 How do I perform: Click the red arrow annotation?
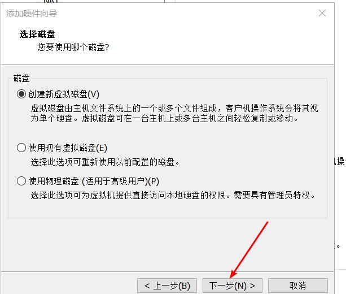click(x=249, y=250)
